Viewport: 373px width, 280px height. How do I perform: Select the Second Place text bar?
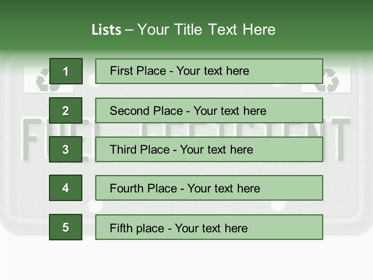coord(209,110)
